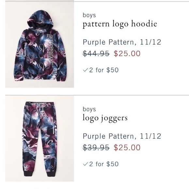The height and width of the screenshot is (189, 189).
Task: Click the hoodie sale price $25.00
Action: click(x=127, y=53)
